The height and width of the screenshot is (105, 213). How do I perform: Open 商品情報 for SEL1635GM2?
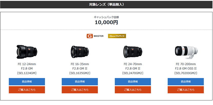[x=80, y=82]
